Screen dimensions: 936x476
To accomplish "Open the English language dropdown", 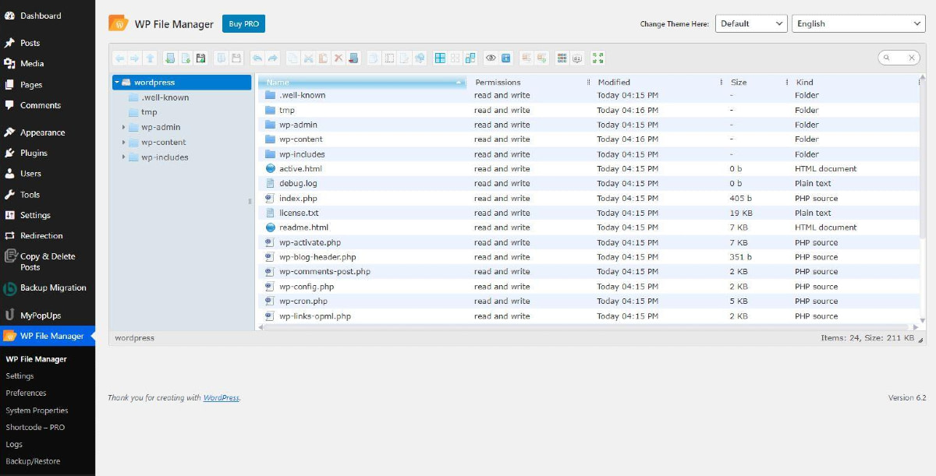I will click(857, 23).
